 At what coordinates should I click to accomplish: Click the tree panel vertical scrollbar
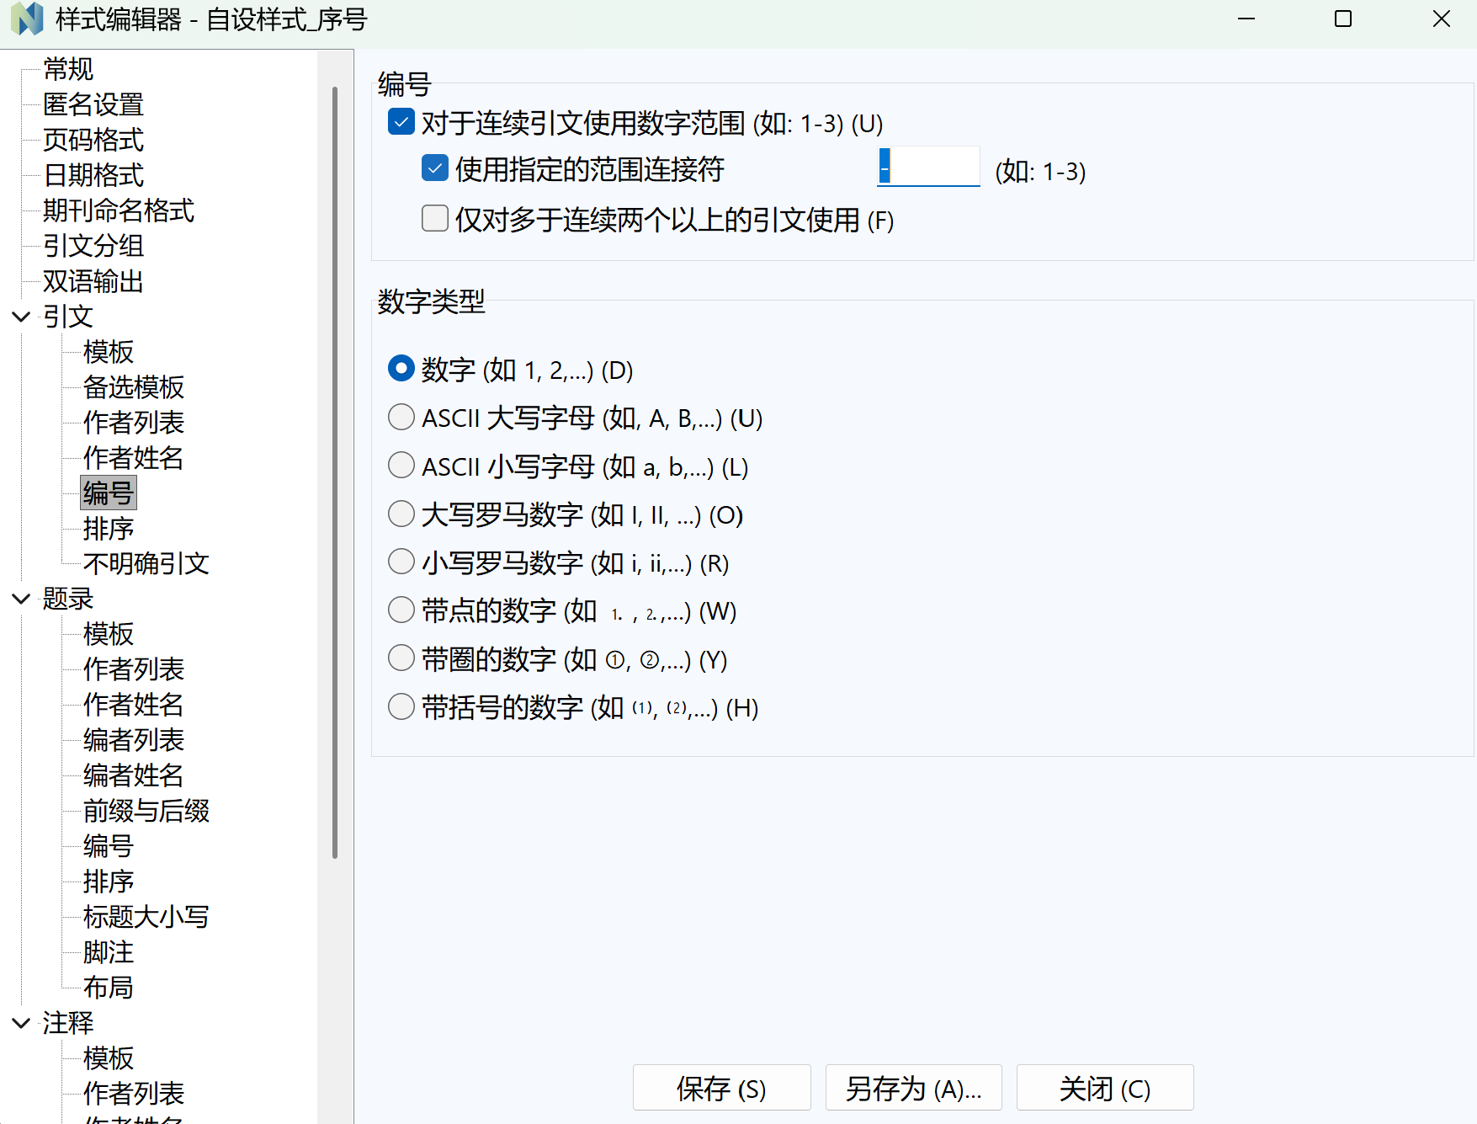(x=335, y=471)
